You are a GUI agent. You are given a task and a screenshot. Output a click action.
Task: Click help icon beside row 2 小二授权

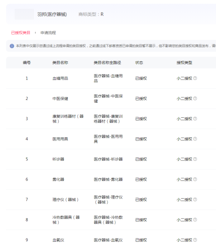pos(195,98)
